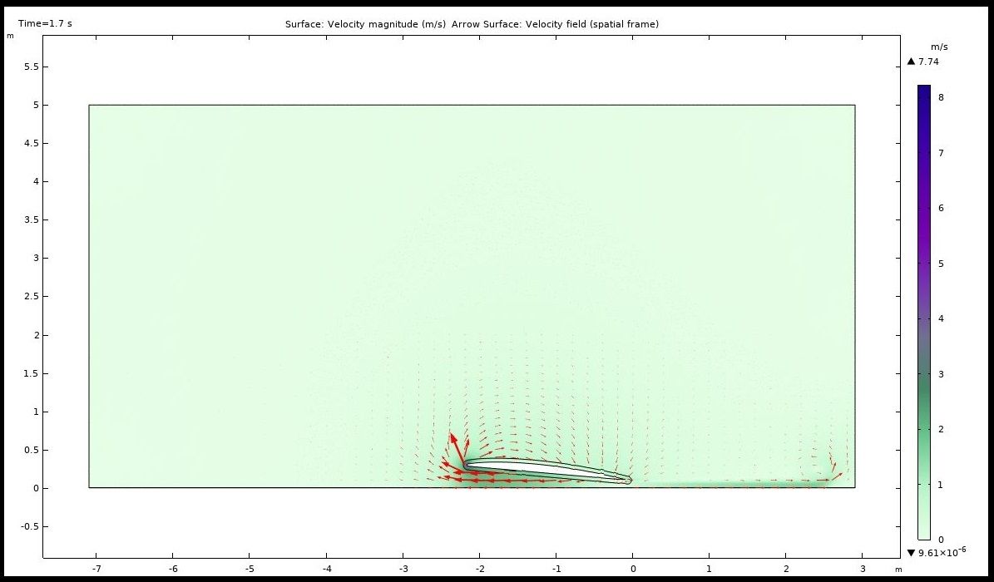Click the y-axis tick label "-0.5"
Viewport: 994px width, 582px height.
[28, 526]
